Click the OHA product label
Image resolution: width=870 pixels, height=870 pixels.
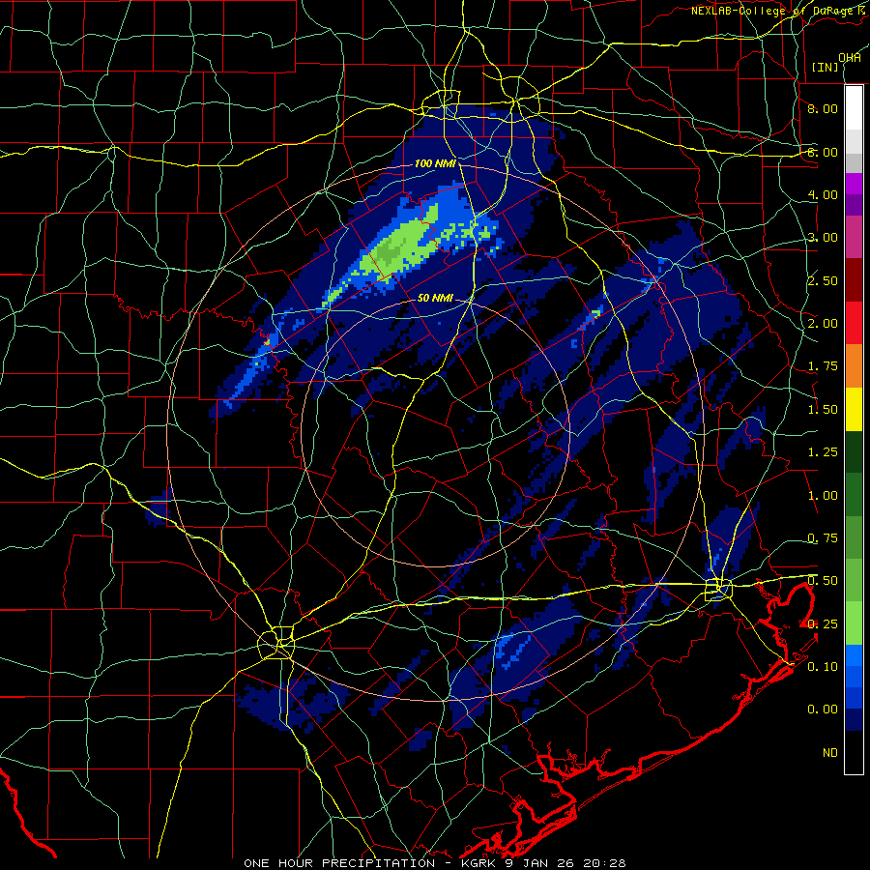click(x=850, y=58)
